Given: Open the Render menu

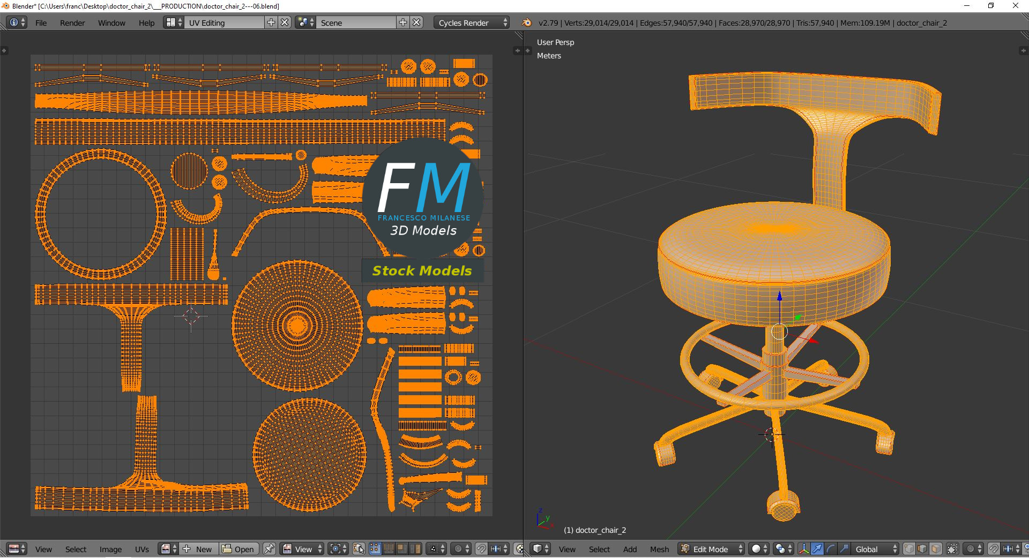Looking at the screenshot, I should coord(72,23).
